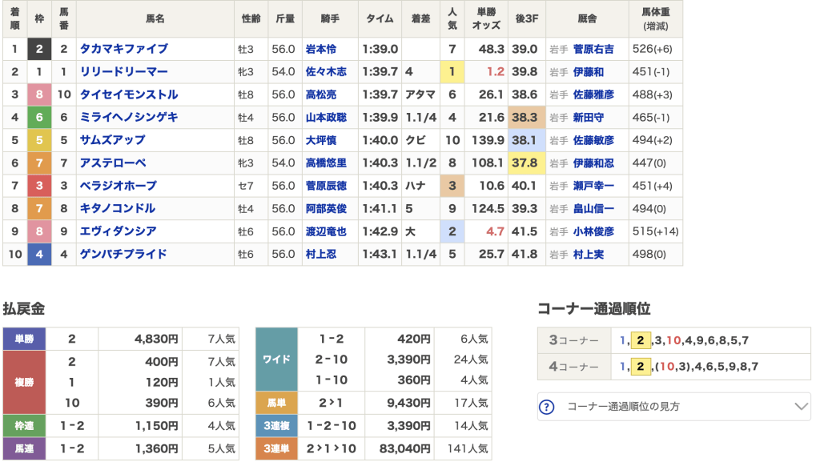
Task: Open jockey 佐々木志 profile
Action: 327,71
